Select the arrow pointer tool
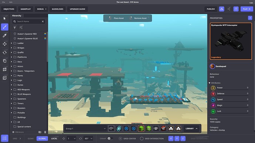The width and height of the screenshot is (255, 143). [4, 18]
